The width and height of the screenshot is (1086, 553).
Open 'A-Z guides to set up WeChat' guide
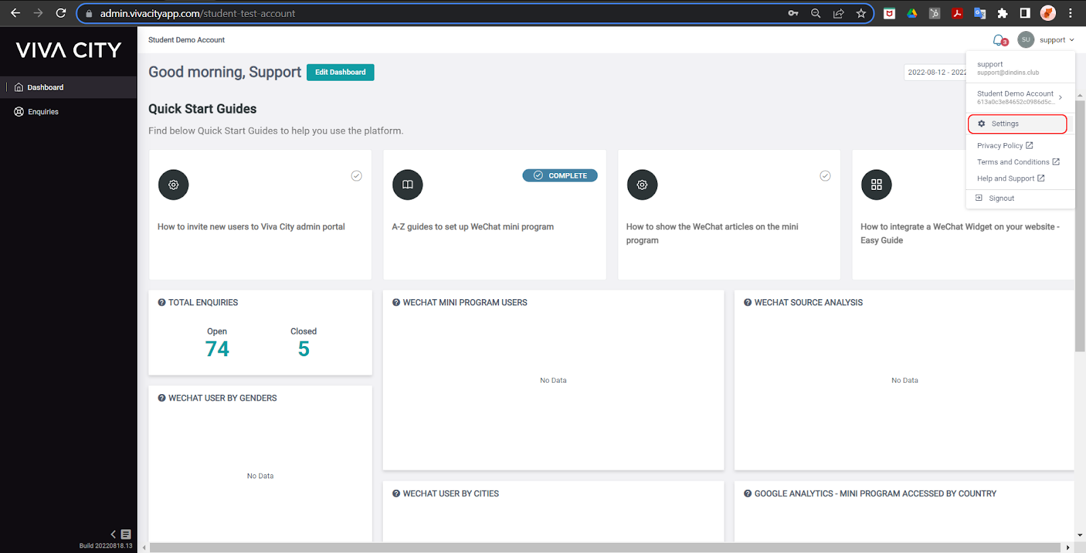coord(472,227)
